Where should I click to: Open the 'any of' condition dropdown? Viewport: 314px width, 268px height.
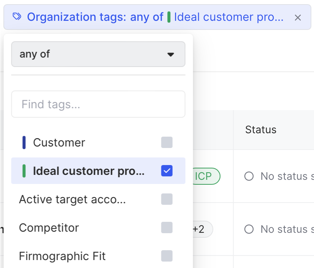[98, 54]
